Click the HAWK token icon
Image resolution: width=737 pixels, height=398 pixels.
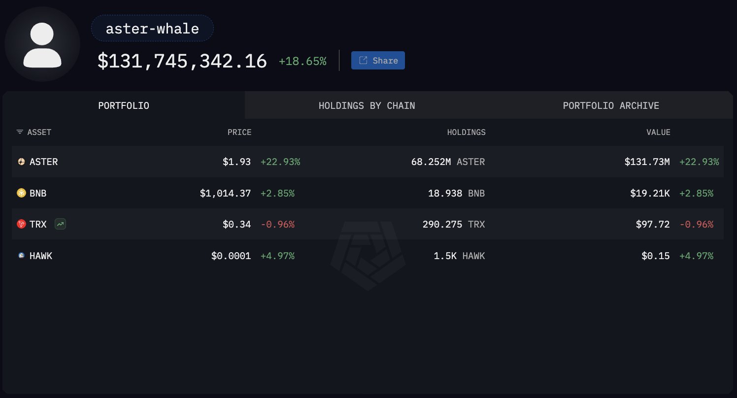click(x=21, y=256)
